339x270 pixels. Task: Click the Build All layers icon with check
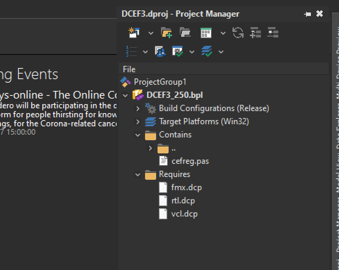pyautogui.click(x=206, y=51)
